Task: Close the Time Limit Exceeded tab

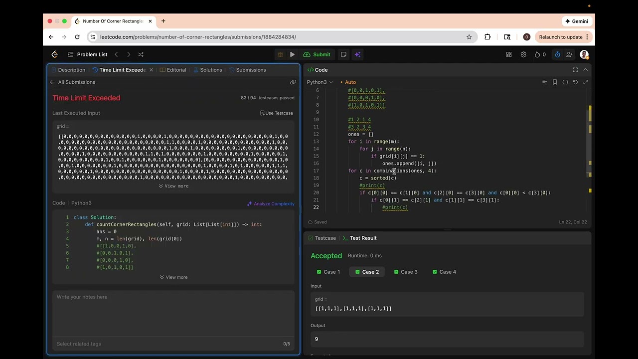Action: (x=151, y=70)
